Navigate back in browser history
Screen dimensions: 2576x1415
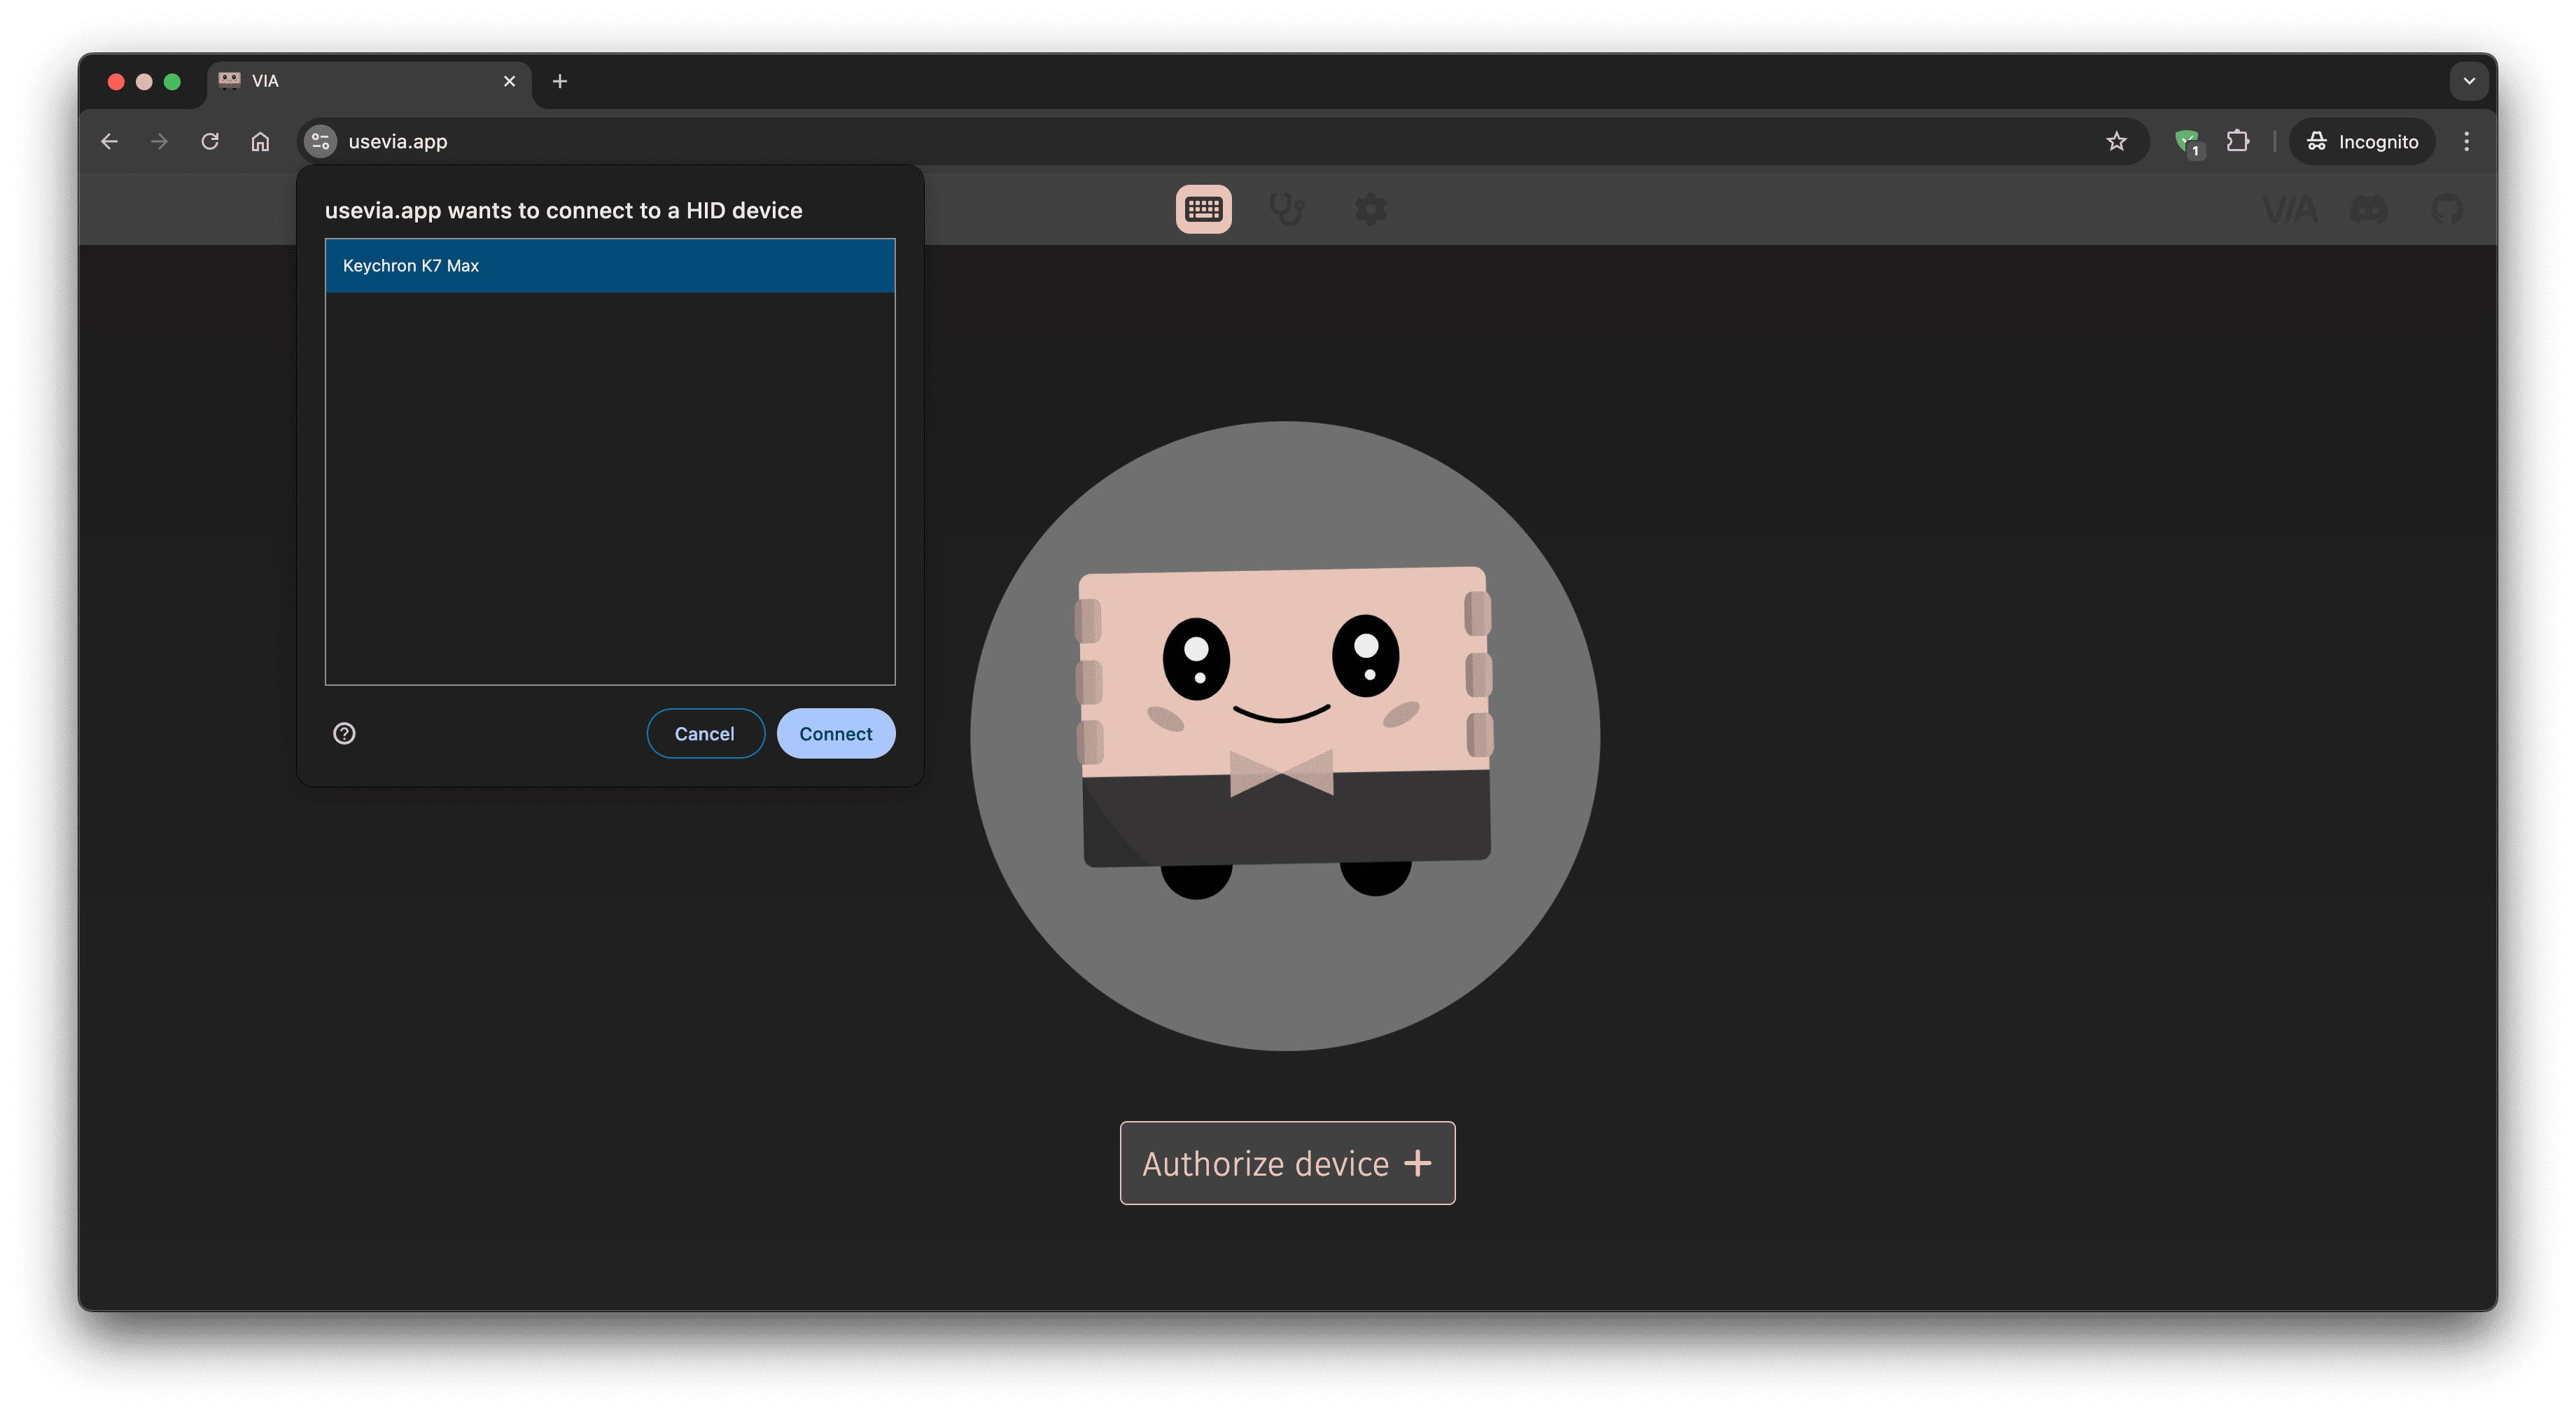pos(109,141)
